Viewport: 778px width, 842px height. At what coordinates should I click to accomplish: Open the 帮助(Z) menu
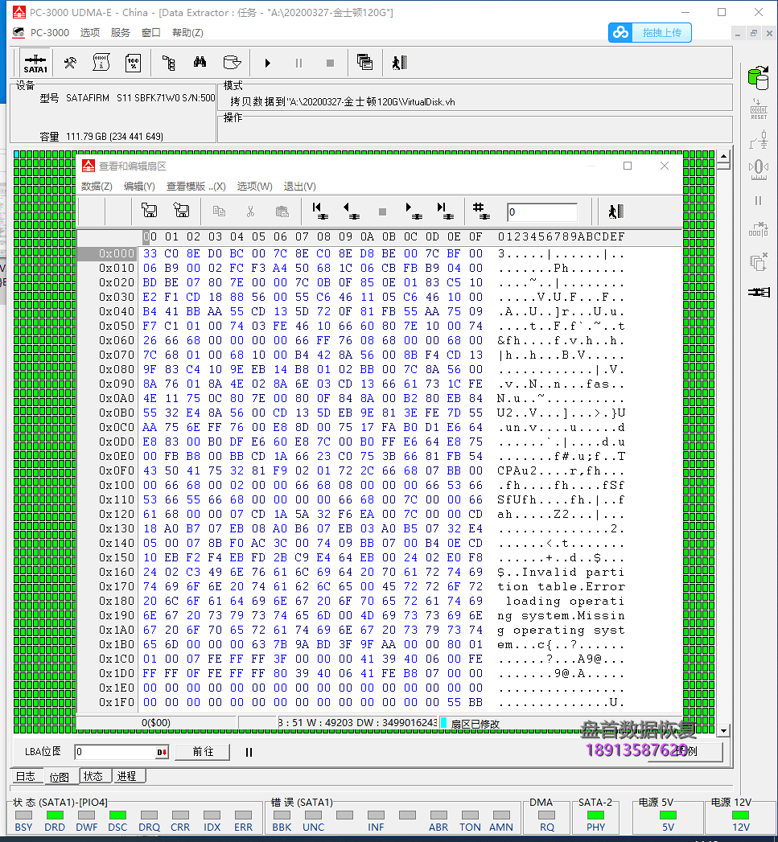tap(187, 33)
